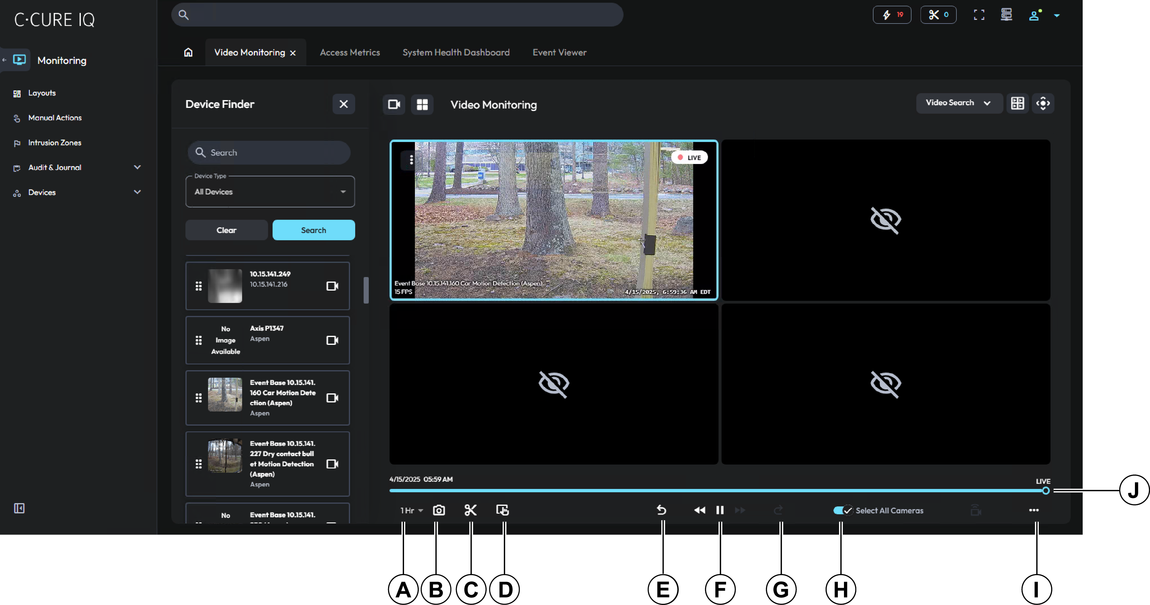Click the blue Search button

313,230
